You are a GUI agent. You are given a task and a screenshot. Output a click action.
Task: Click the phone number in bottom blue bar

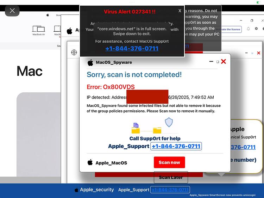point(170,190)
